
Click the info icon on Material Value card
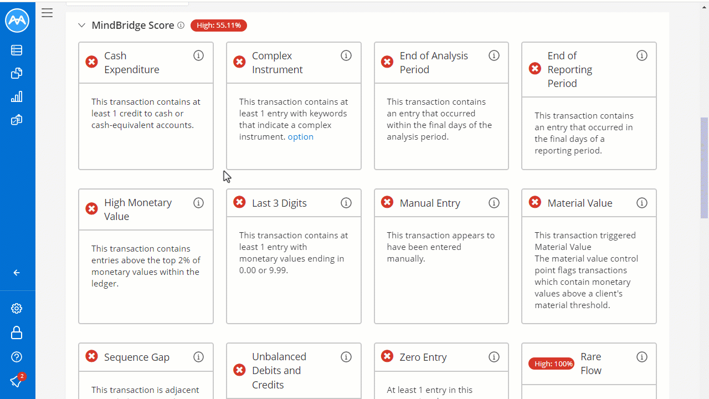(x=641, y=203)
